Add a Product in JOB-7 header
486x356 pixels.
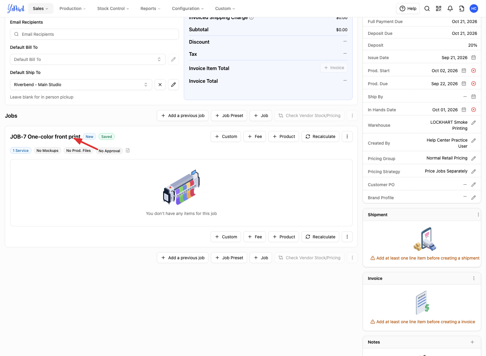284,136
